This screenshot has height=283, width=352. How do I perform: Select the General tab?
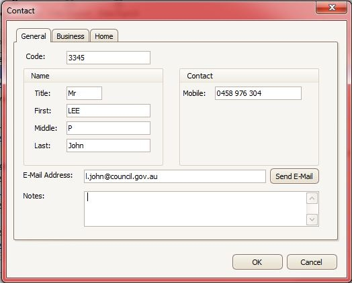(x=34, y=36)
